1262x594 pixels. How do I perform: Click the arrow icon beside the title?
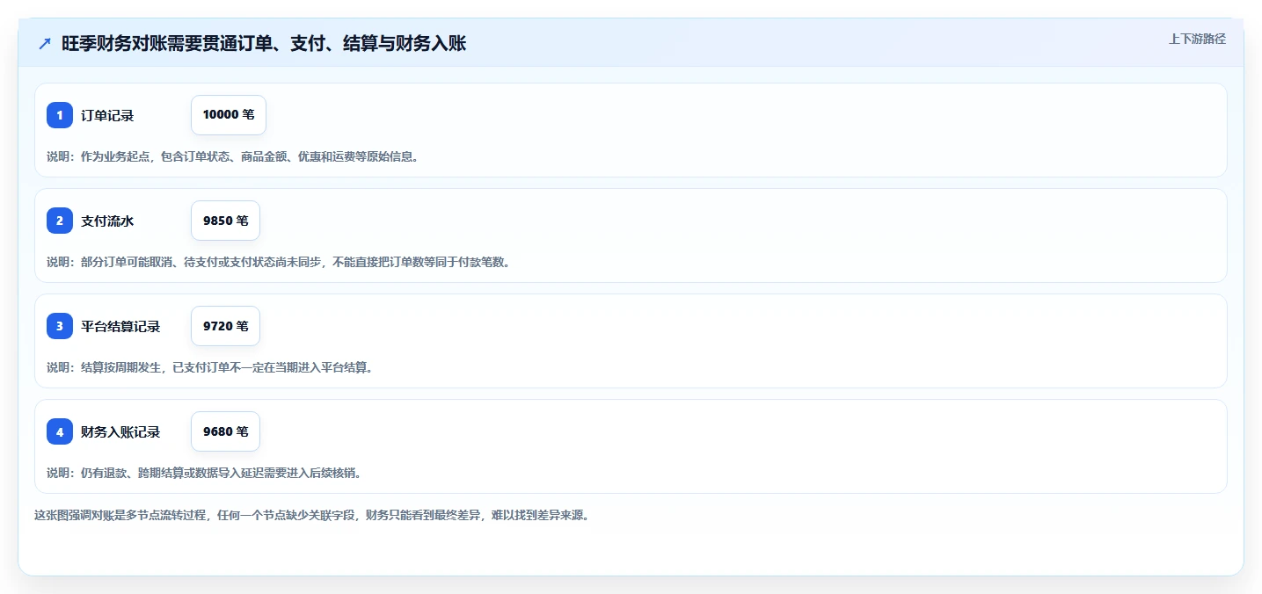45,43
